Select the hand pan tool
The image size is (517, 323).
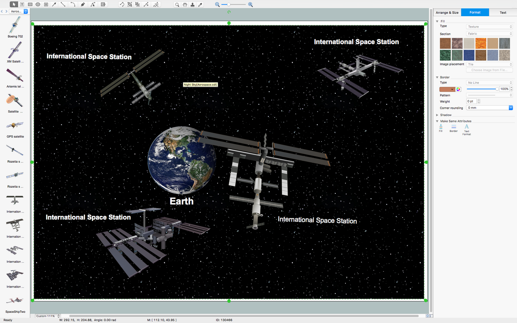point(185,4)
